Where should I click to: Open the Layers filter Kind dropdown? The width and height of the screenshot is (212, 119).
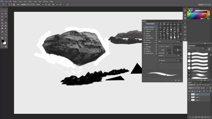point(192,85)
